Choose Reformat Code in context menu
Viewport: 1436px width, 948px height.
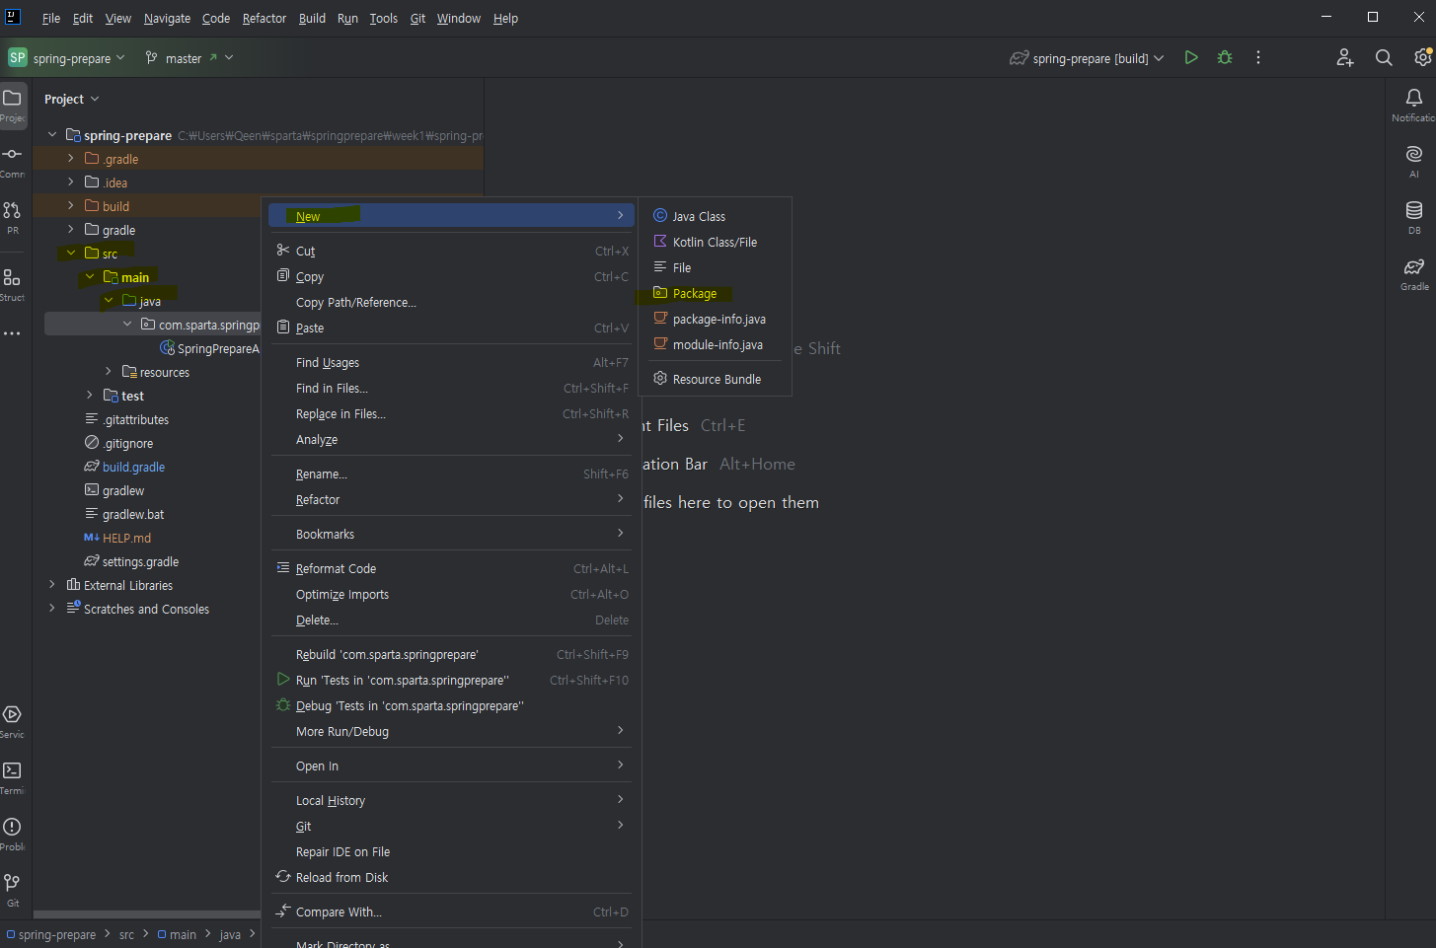click(451, 568)
